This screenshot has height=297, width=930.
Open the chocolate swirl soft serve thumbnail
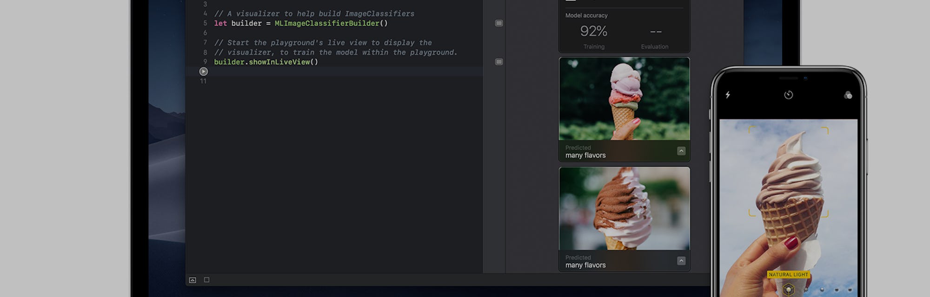coord(624,209)
